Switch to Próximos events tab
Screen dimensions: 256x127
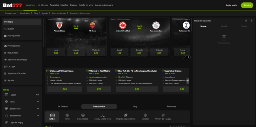tap(171, 106)
